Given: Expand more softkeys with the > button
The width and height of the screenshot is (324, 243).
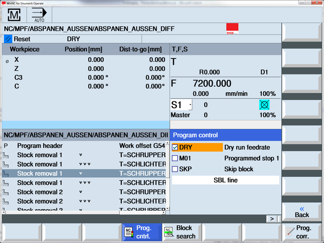Looking at the screenshot, I should (x=271, y=218).
